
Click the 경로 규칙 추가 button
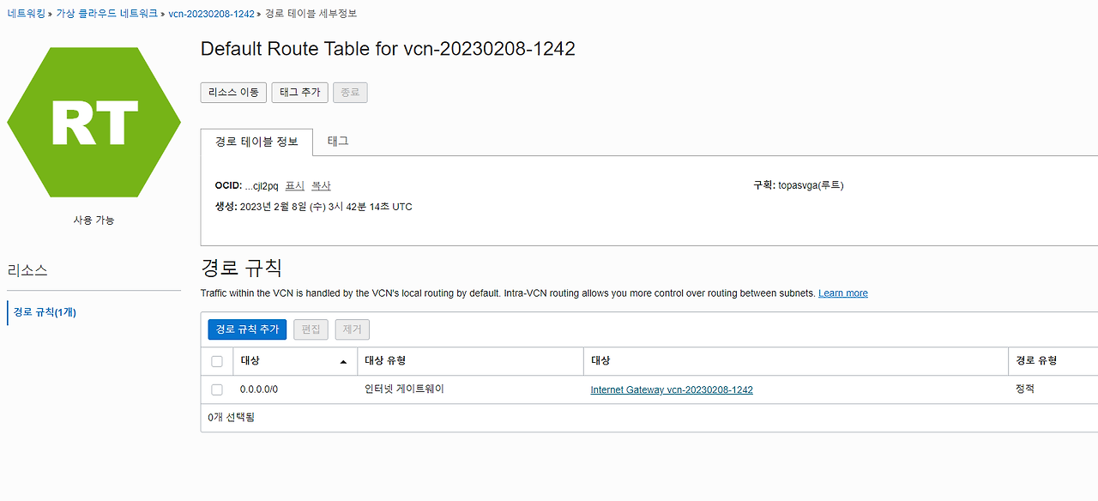246,329
